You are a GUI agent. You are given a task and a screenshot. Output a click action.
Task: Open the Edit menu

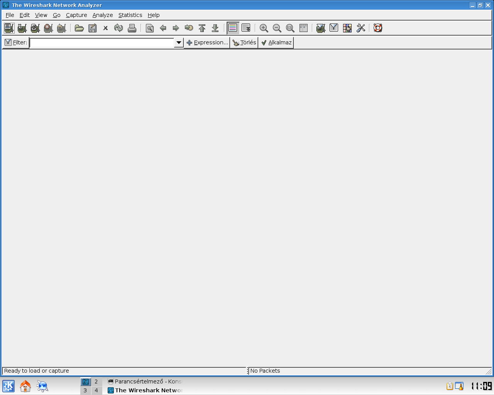(25, 15)
